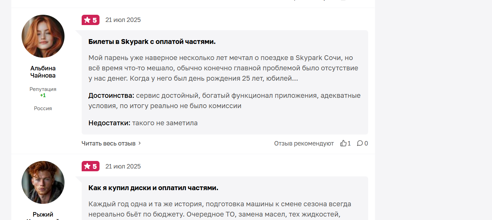Click the "Репутация" label under Альбина Чайнова
The image size is (492, 220).
click(43, 89)
